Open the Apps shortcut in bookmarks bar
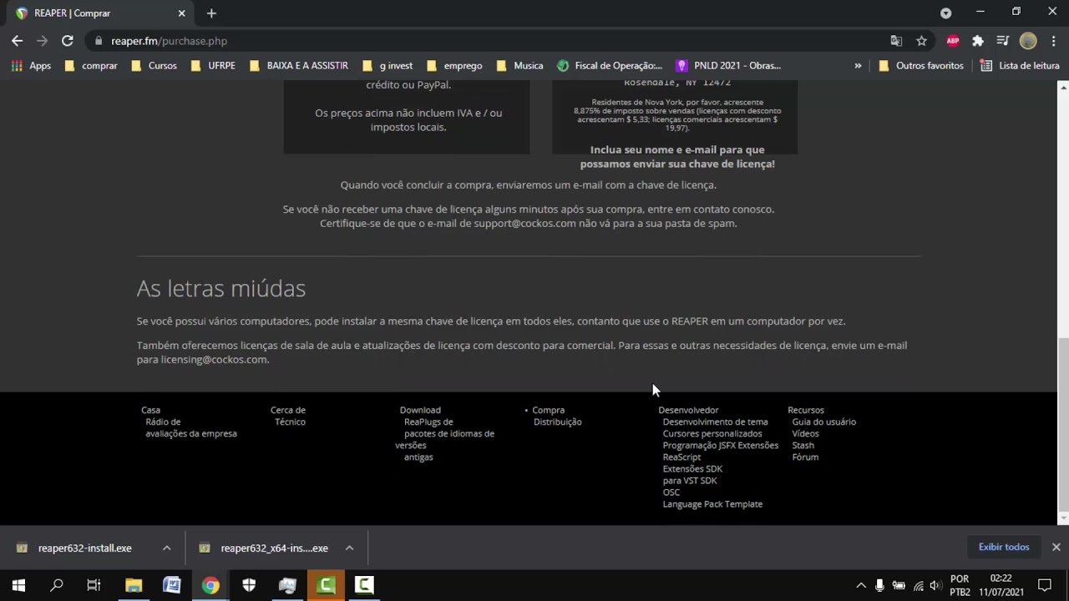This screenshot has height=601, width=1069. [x=31, y=65]
